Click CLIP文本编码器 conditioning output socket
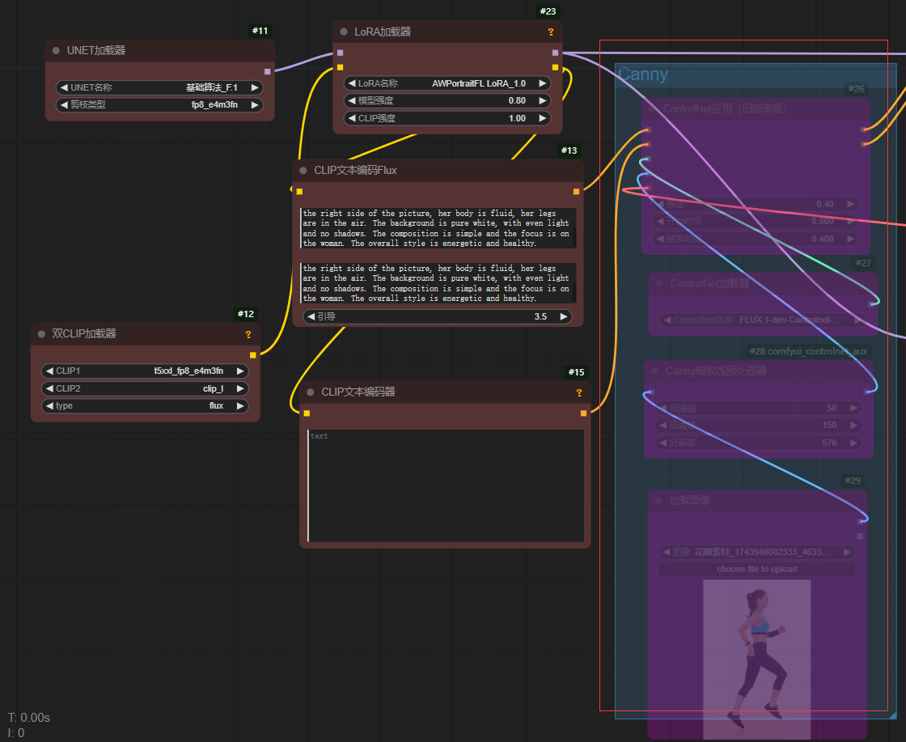 (x=583, y=413)
